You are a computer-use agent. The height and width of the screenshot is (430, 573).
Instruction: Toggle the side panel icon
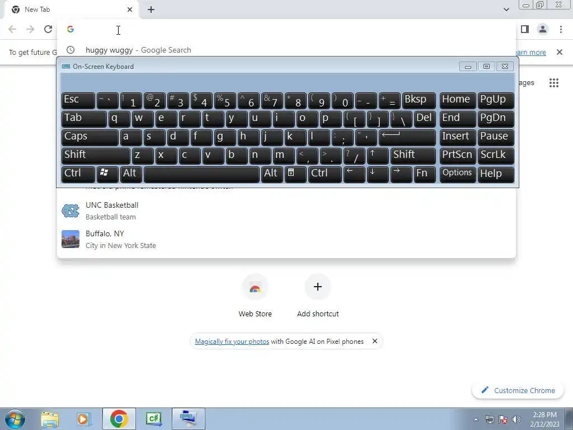(525, 29)
